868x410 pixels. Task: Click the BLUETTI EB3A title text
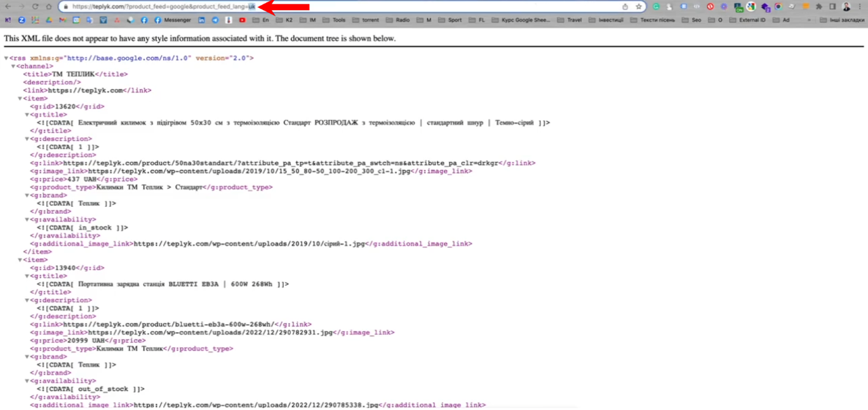click(176, 284)
